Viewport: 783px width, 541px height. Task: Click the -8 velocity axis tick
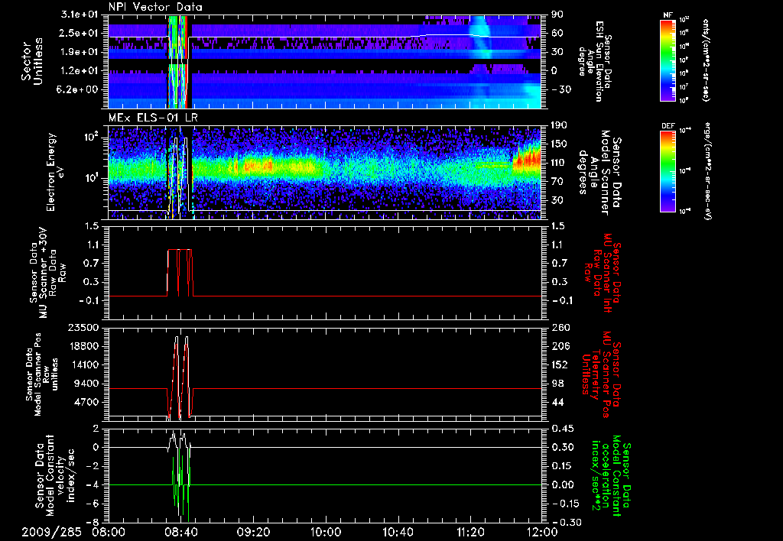pyautogui.click(x=93, y=523)
